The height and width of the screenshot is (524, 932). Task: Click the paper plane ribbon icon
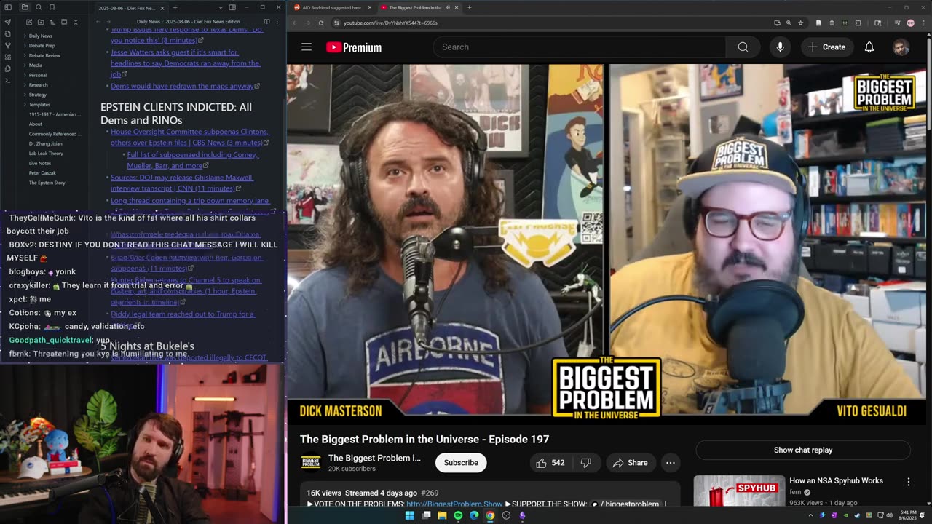(8, 22)
